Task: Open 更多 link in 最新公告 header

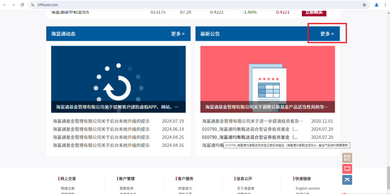Action: pos(327,34)
